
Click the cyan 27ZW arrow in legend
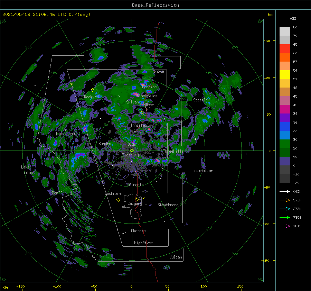click(285, 209)
